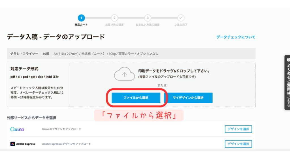This screenshot has height=163, width=290.
Task: Click the Canva logo
Action: 18,129
